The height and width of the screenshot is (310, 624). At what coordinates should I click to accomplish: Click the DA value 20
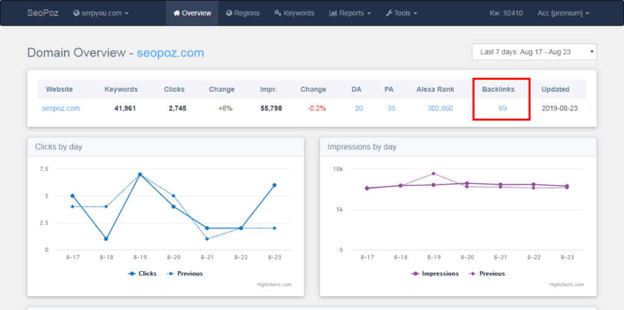click(x=359, y=108)
